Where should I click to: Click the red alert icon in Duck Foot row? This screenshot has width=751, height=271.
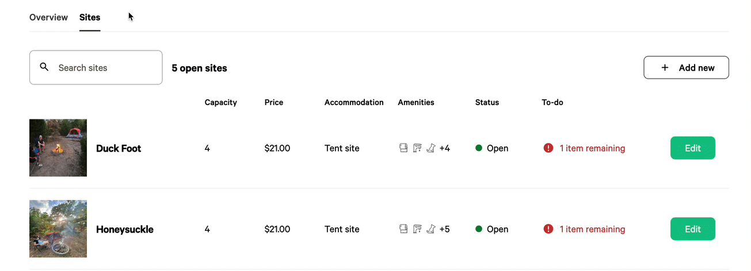[x=548, y=148]
